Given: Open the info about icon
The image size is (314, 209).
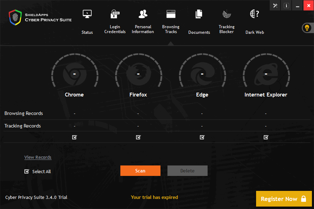Looking at the screenshot, I should [x=286, y=6].
